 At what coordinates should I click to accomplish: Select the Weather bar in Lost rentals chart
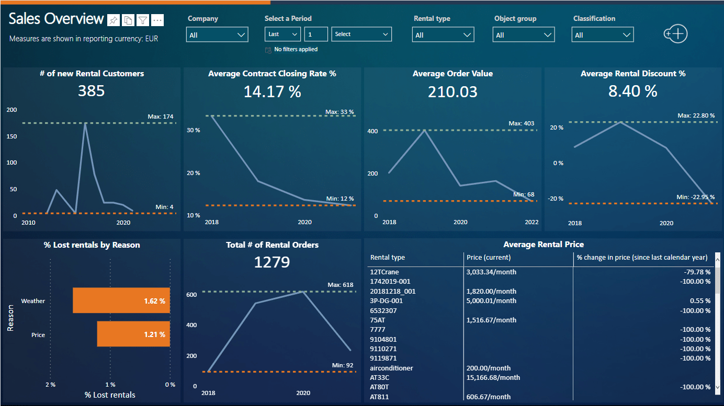pyautogui.click(x=121, y=300)
